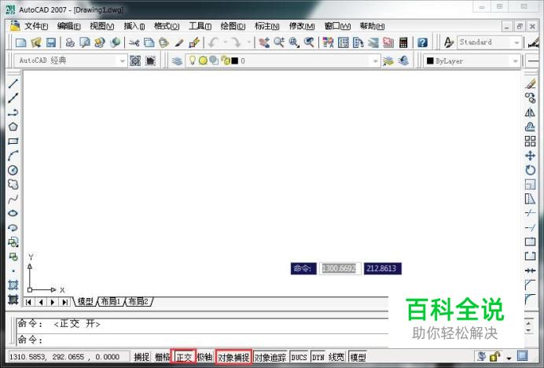Image resolution: width=544 pixels, height=368 pixels.
Task: Open the 绘图(D) menu
Action: click(x=233, y=26)
